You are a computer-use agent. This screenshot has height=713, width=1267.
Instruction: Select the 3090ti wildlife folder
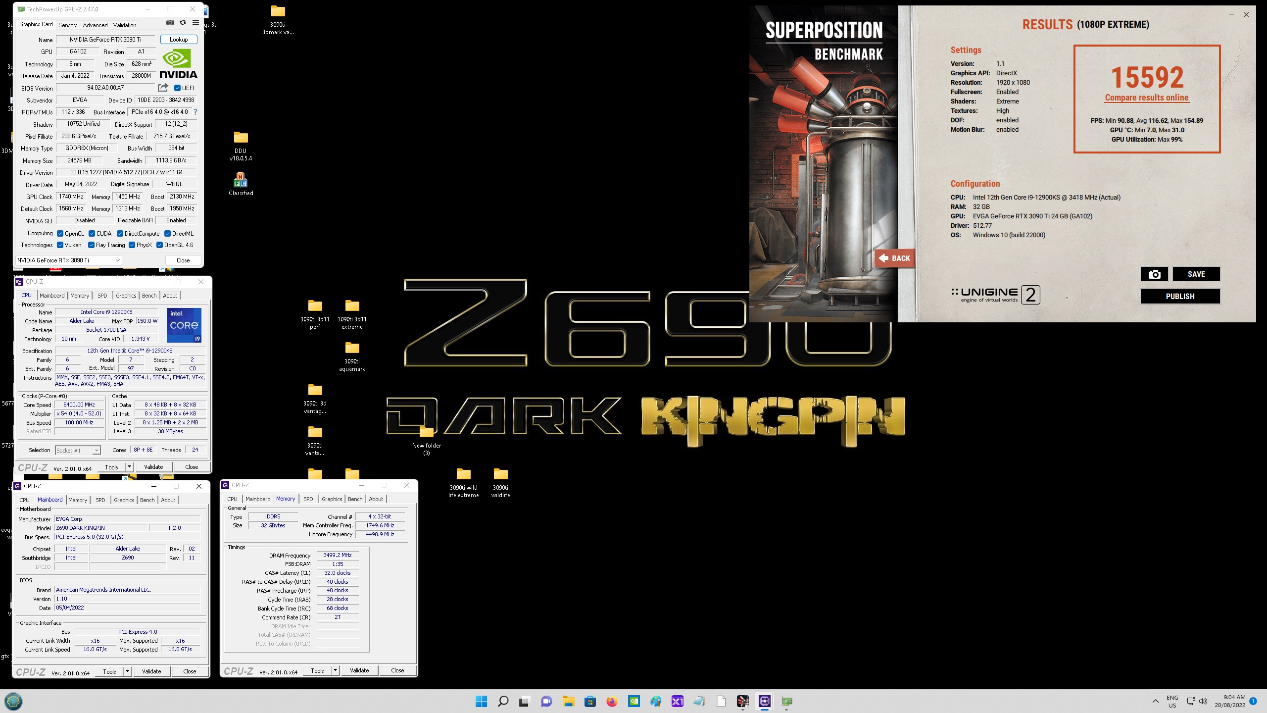[x=500, y=483]
